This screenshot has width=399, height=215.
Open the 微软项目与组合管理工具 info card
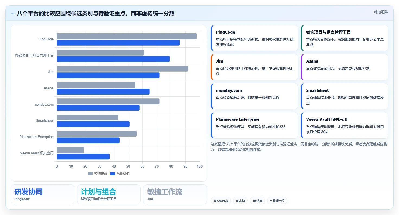point(344,38)
